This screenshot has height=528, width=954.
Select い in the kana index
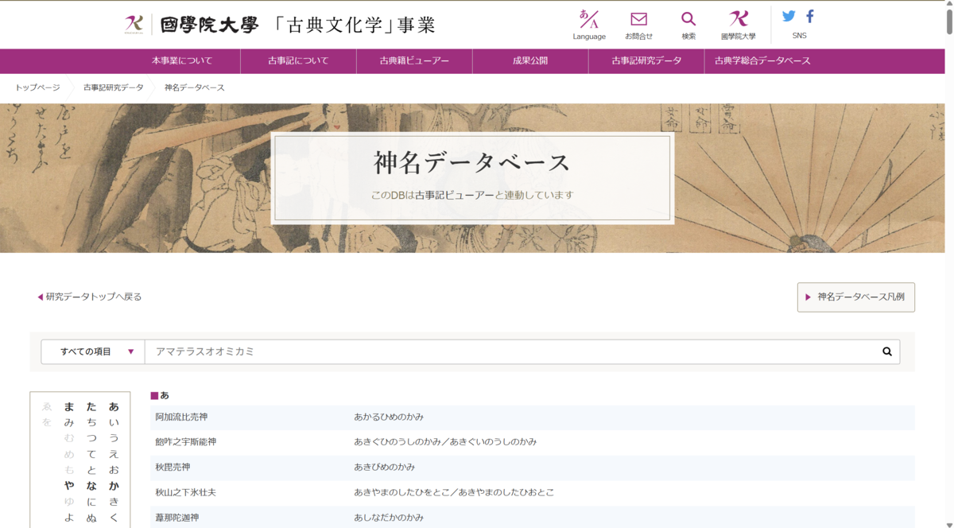pyautogui.click(x=114, y=422)
